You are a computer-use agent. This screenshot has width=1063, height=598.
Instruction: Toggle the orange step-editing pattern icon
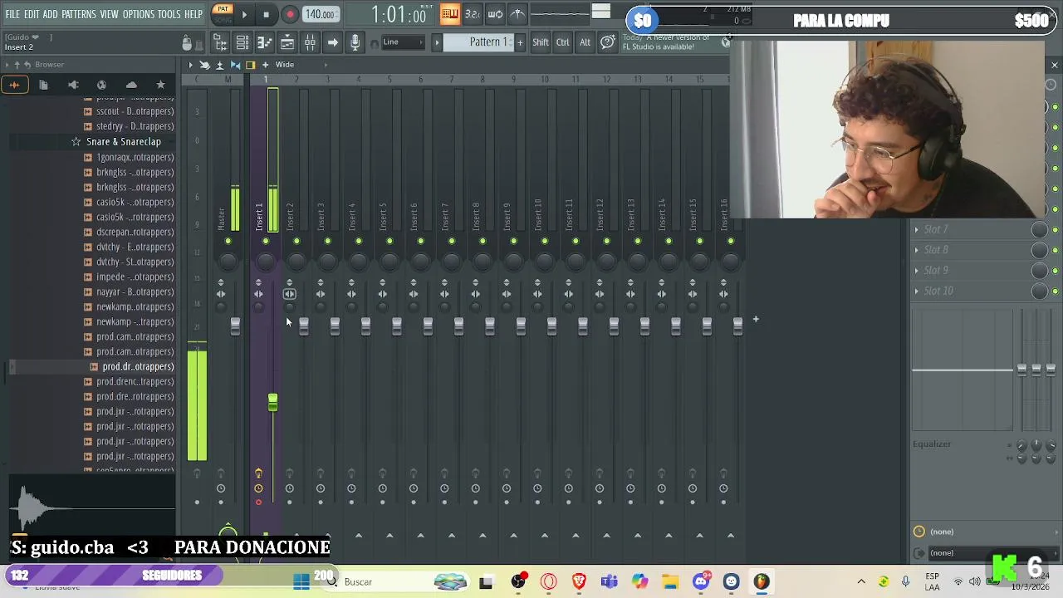[449, 13]
